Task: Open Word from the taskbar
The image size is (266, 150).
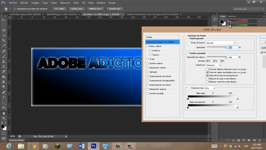Action: coord(81,146)
